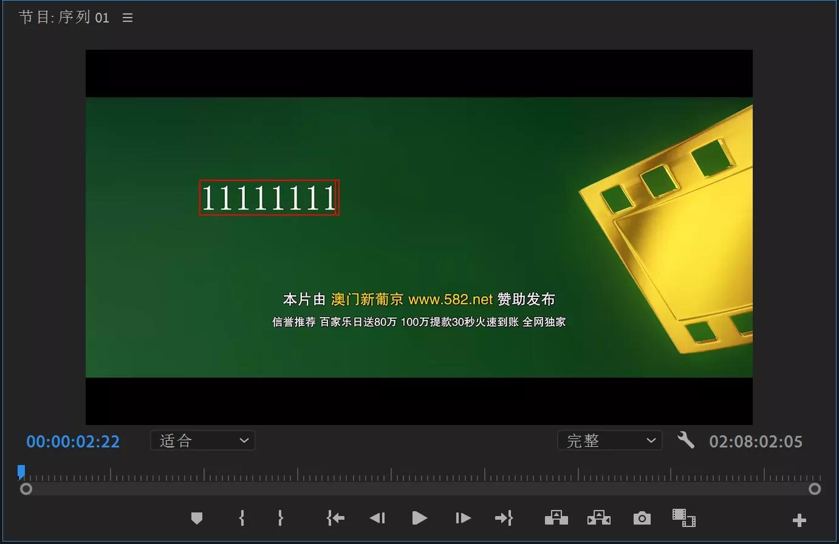
Task: Open Comparison View
Action: tap(683, 518)
